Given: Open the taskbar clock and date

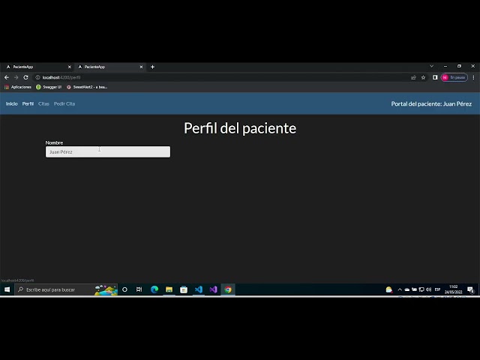Looking at the screenshot, I should click(x=453, y=289).
